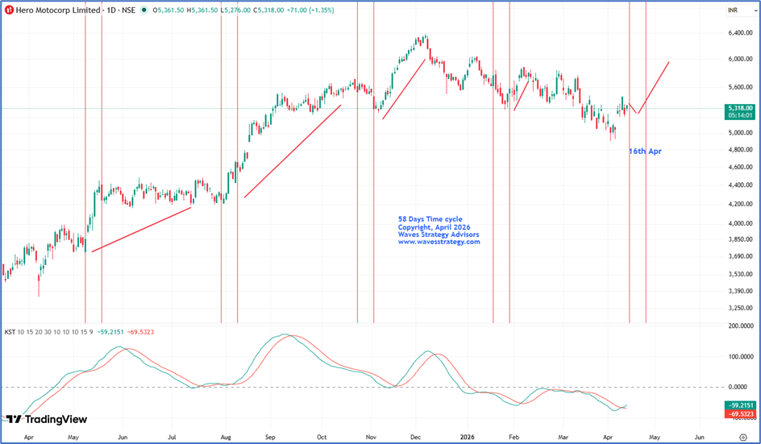
Task: Click the red -69.5323 KST axis tag
Action: [x=740, y=414]
